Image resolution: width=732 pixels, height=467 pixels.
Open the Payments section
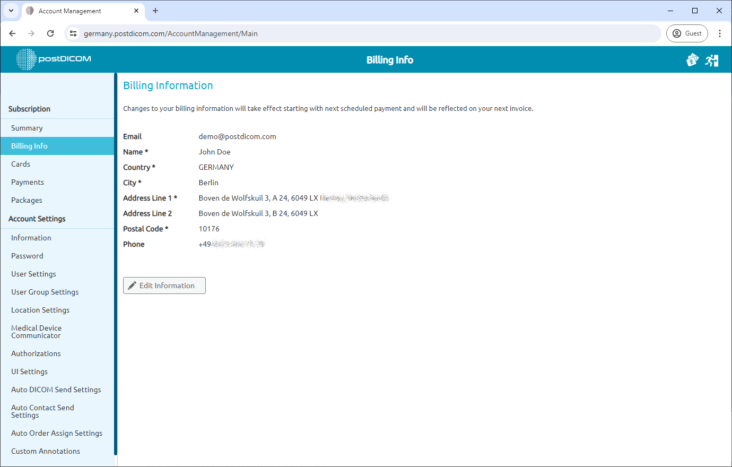click(27, 181)
